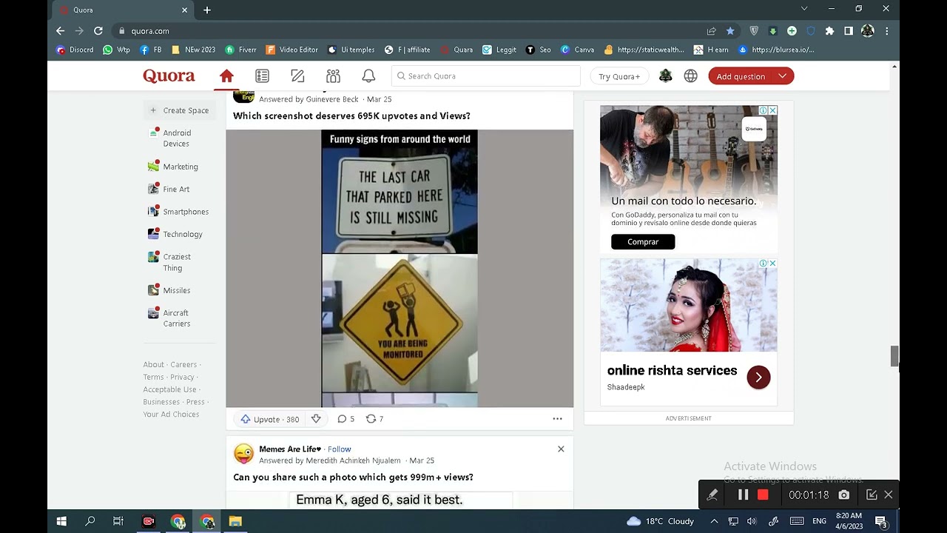Open Notifications bell icon
This screenshot has width=947, height=533.
click(368, 76)
